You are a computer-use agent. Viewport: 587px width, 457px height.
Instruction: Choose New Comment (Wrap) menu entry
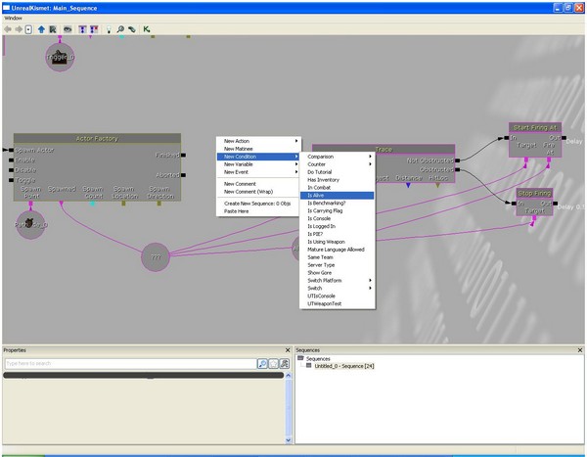tap(258, 192)
